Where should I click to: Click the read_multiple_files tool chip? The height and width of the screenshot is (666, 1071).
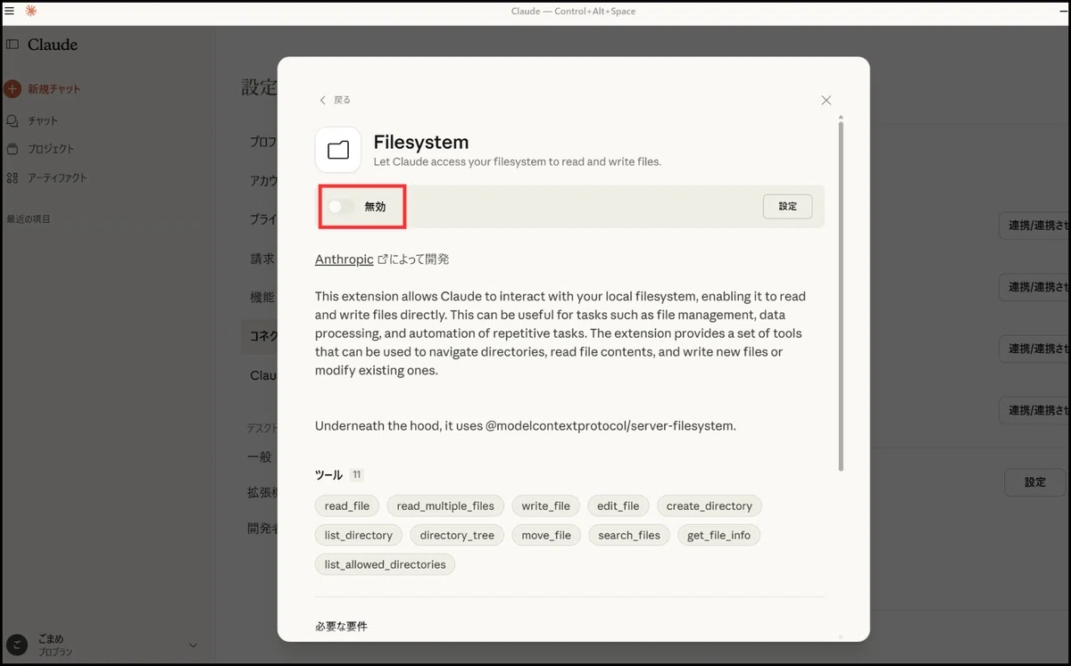pyautogui.click(x=445, y=506)
